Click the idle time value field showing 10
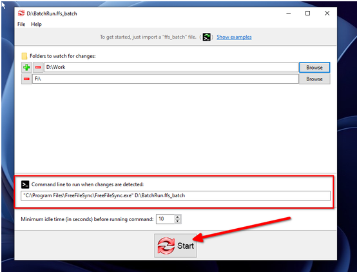 tap(166, 219)
